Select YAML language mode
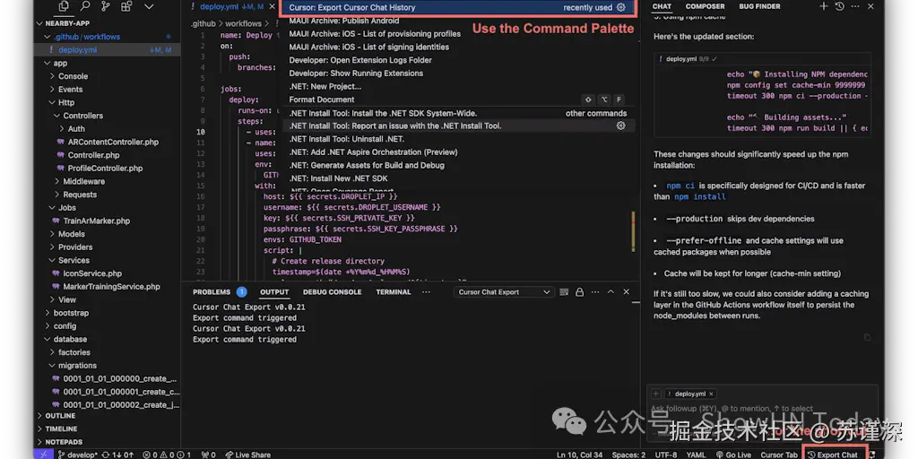918x459 pixels. (696, 455)
